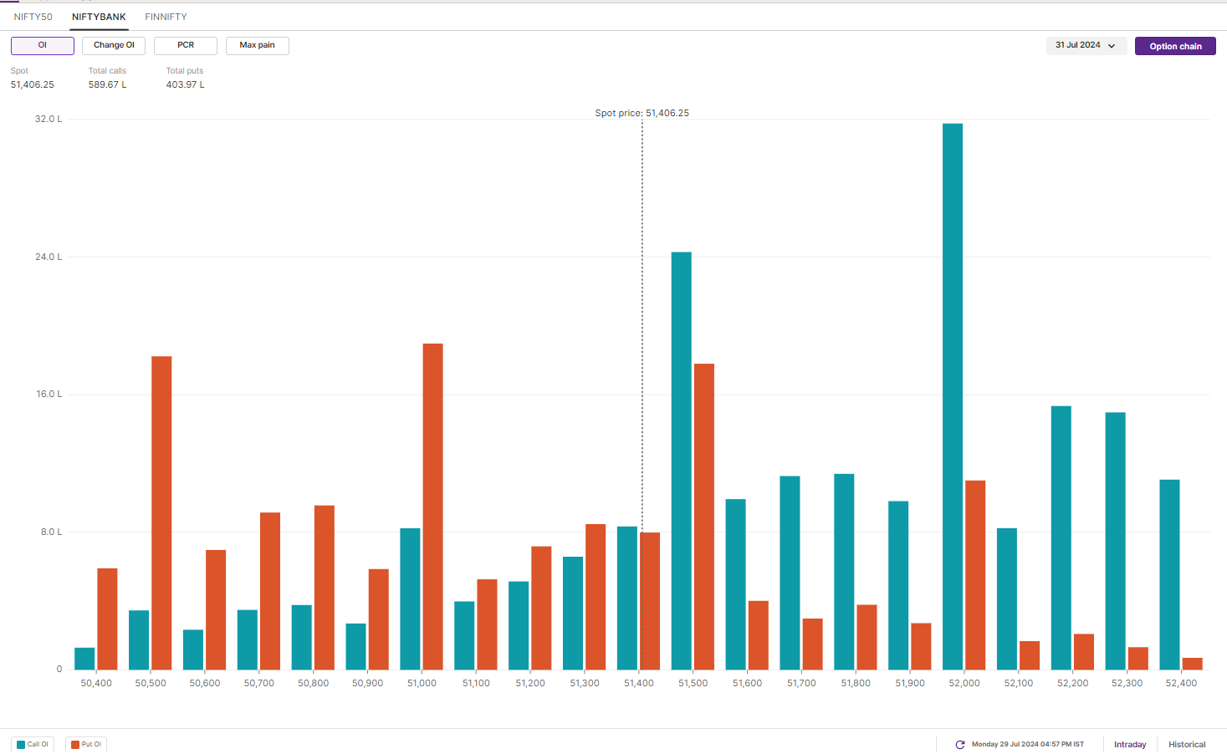Click the 8.0 L y-axis label

pyautogui.click(x=51, y=532)
